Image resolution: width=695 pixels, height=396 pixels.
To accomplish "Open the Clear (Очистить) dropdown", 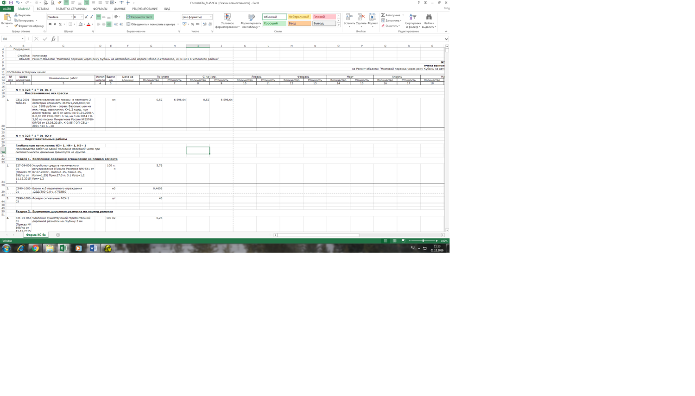I will tap(390, 26).
